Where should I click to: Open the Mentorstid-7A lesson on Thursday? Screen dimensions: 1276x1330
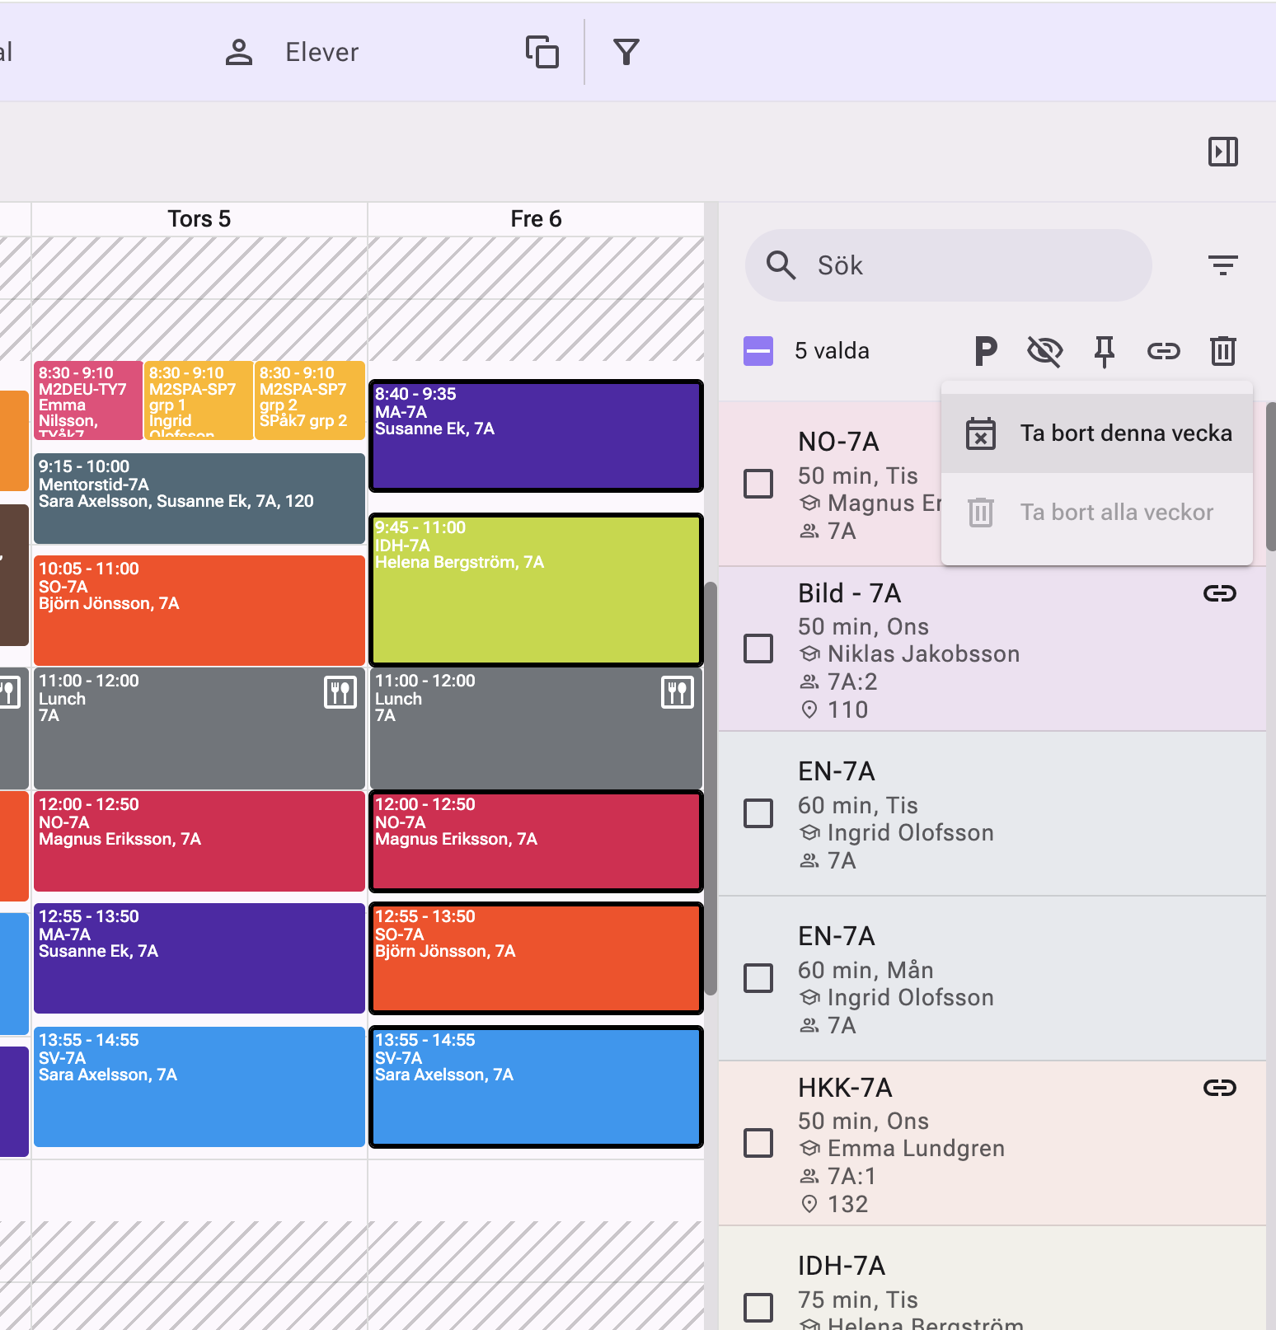coord(199,499)
